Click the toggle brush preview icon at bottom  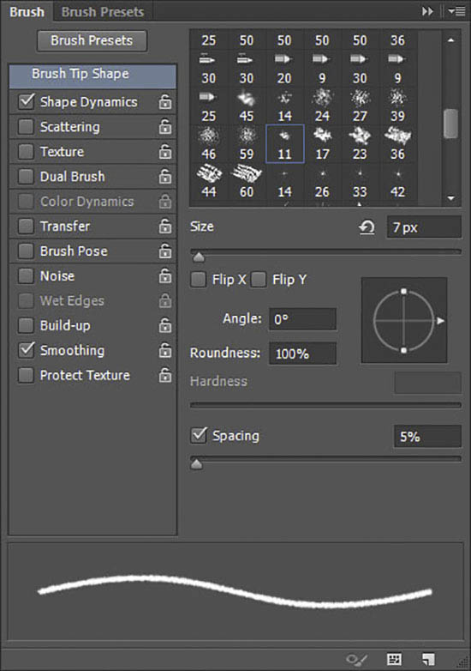[x=356, y=659]
